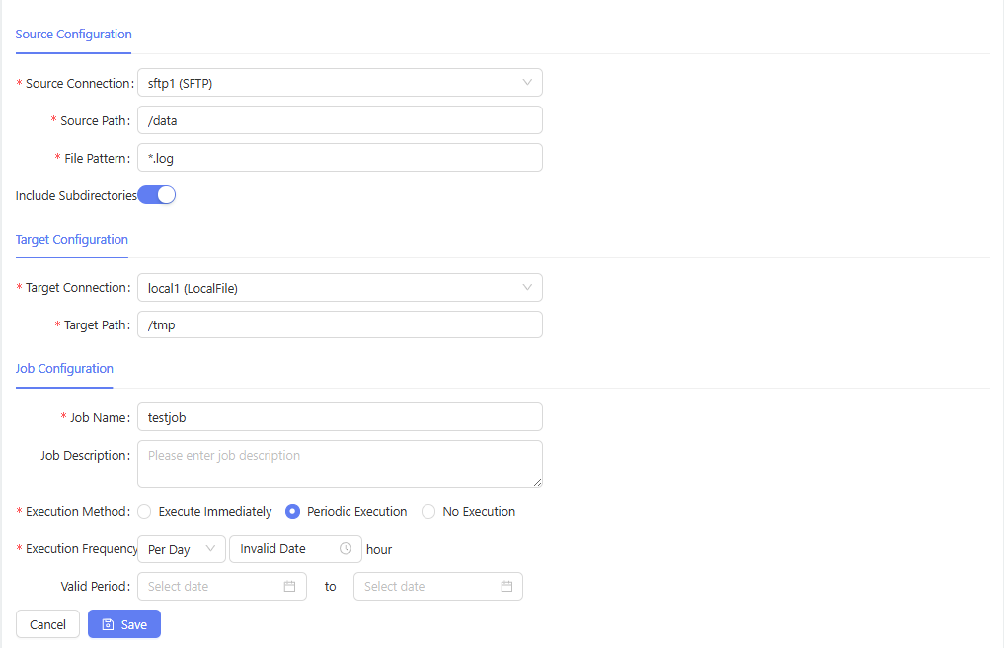The height and width of the screenshot is (648, 1004).
Task: Focus the File Pattern input box
Action: [340, 158]
